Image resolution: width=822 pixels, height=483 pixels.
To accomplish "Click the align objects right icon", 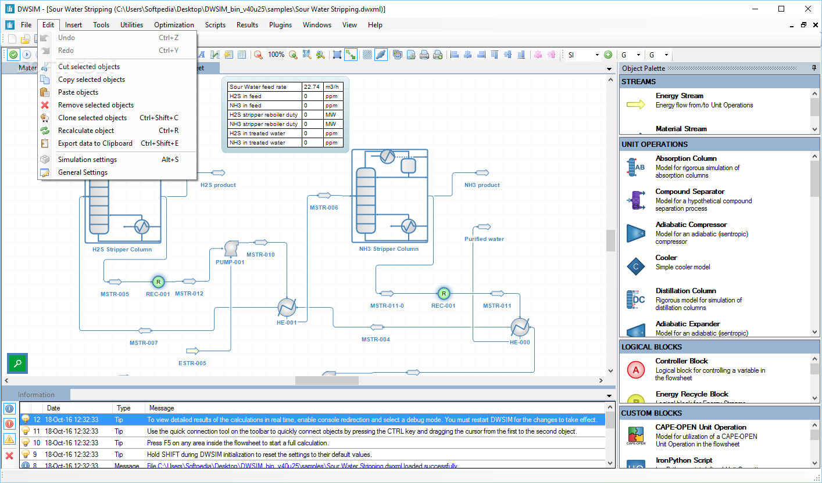I will pos(481,55).
